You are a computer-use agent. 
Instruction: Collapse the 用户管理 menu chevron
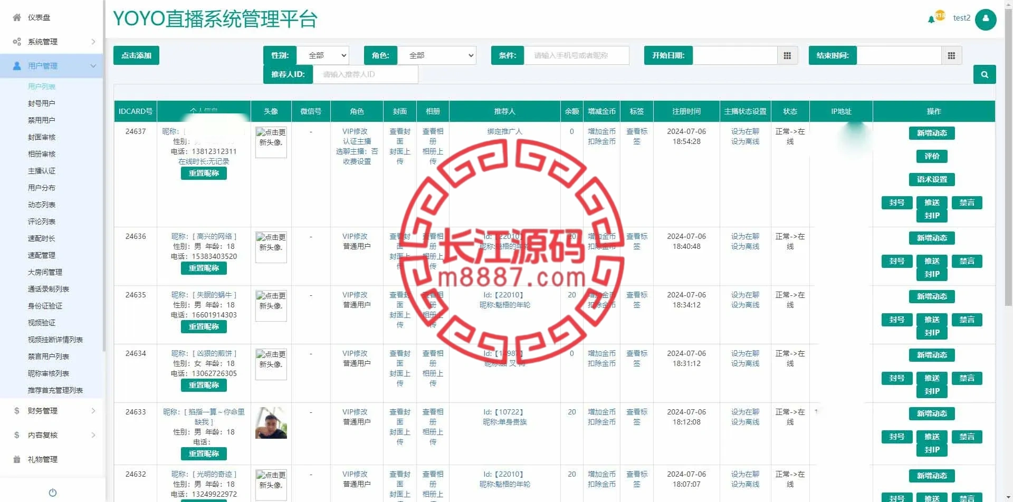click(93, 66)
